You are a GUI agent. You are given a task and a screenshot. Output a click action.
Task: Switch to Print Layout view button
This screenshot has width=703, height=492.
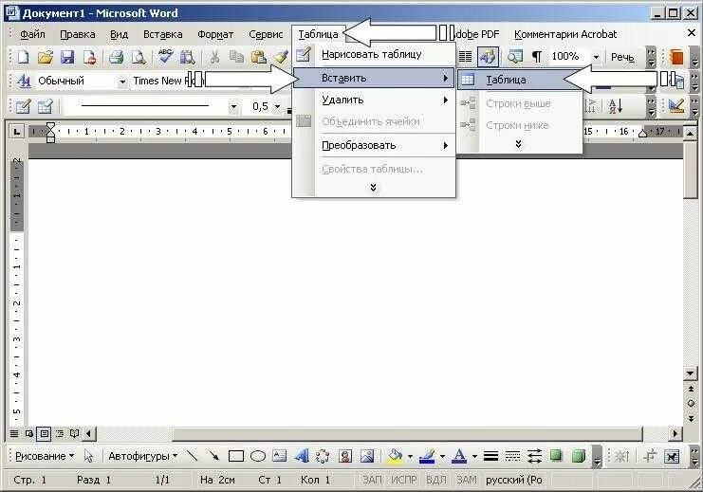[x=44, y=434]
